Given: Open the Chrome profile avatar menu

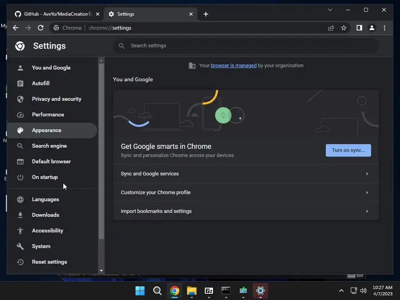Looking at the screenshot, I should pos(372,28).
